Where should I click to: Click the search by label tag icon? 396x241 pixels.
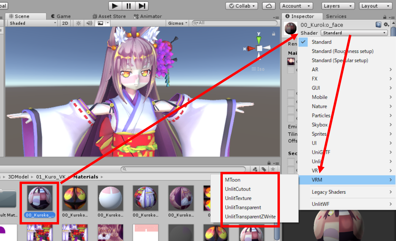coord(264,169)
